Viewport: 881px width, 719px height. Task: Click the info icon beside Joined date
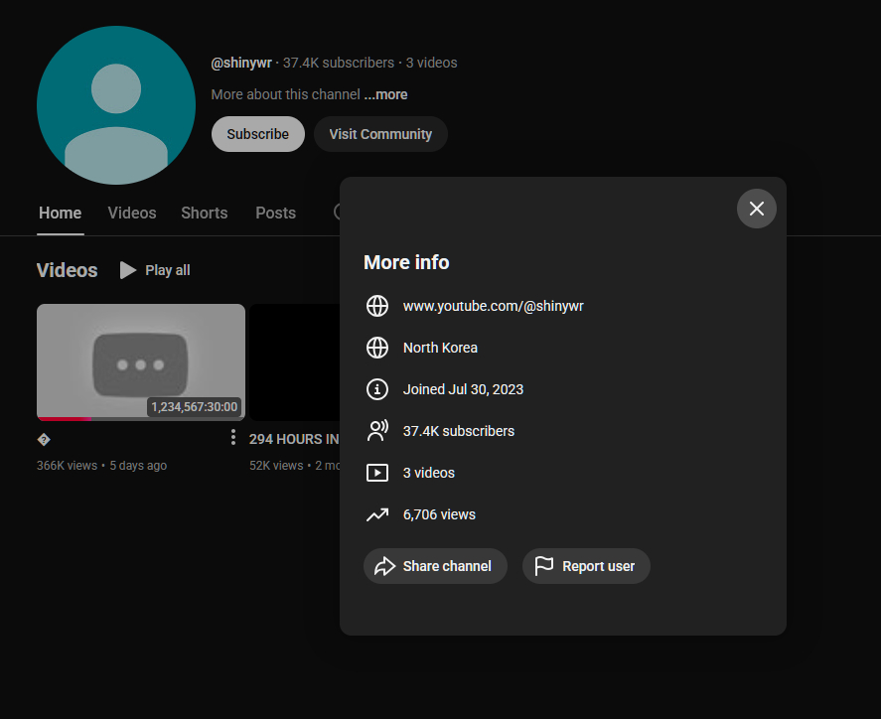[377, 389]
